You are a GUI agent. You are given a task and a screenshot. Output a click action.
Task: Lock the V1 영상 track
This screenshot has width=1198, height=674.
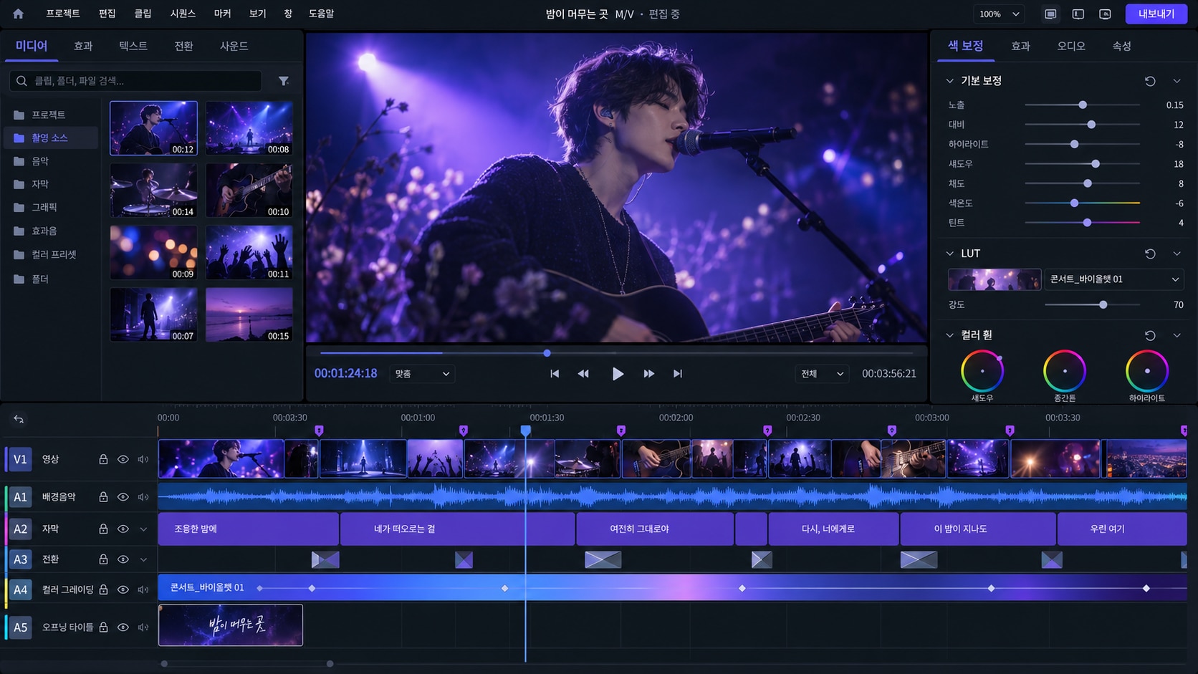click(x=103, y=459)
